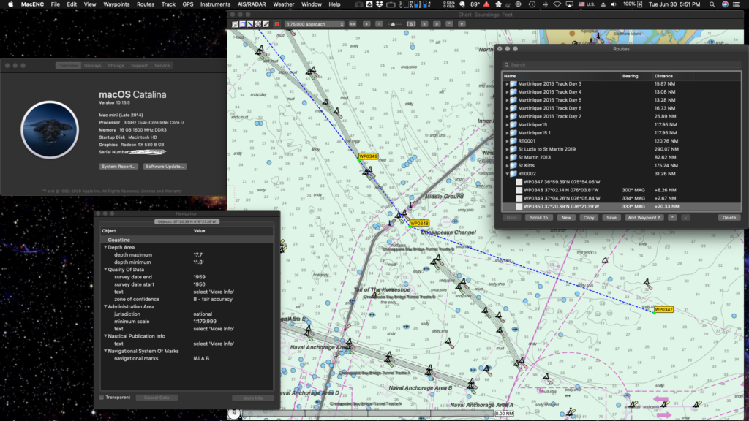749x421 pixels.
Task: Click the boat-center button in chart toolbar
Action: point(411,24)
